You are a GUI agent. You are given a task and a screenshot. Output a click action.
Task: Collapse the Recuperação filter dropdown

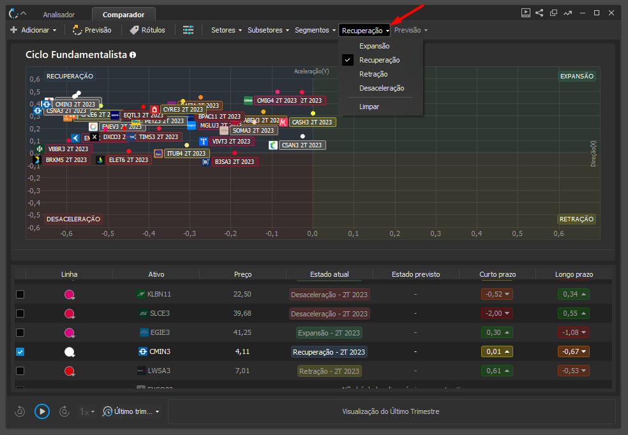click(365, 31)
